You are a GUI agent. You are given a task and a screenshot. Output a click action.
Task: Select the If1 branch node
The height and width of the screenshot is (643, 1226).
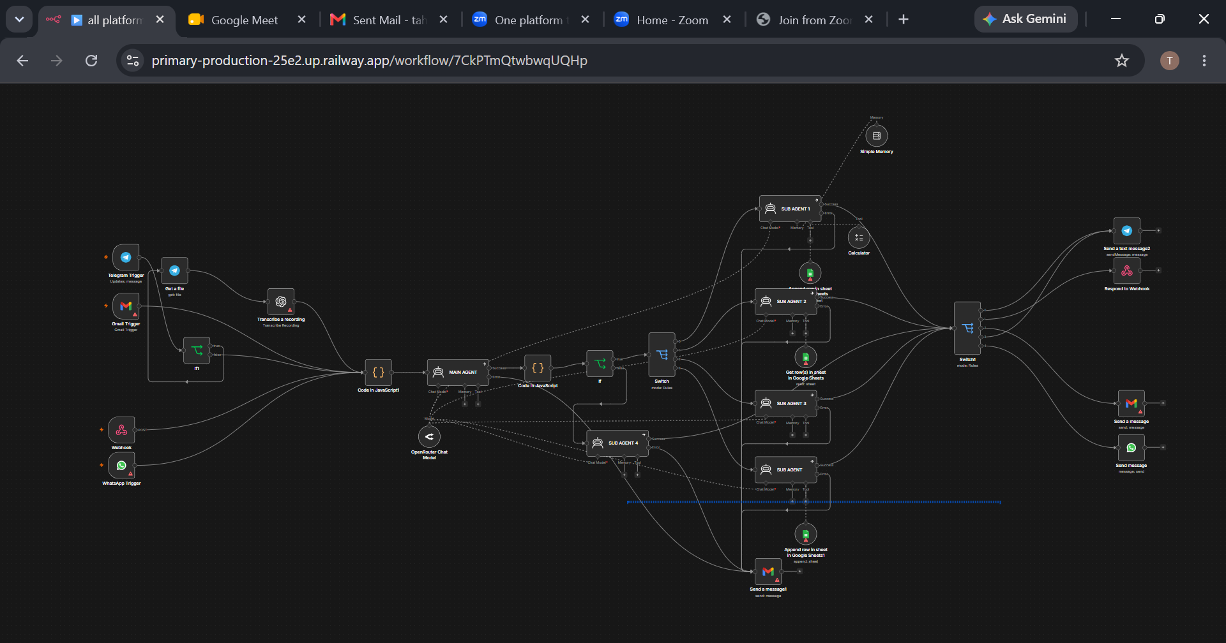click(x=197, y=350)
